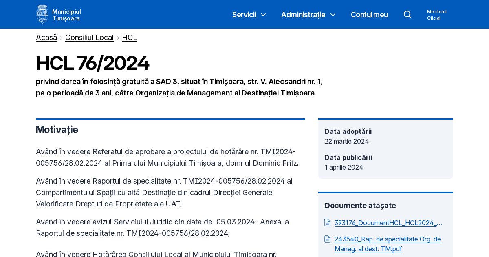Click the Administrație dropdown chevron icon
The width and height of the screenshot is (489, 257).
tap(333, 15)
